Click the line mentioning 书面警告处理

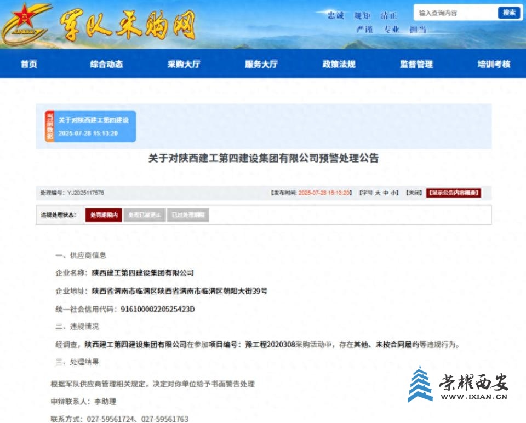[153, 384]
